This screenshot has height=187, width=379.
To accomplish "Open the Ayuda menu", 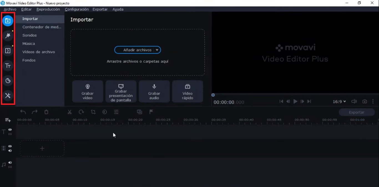I will click(118, 9).
